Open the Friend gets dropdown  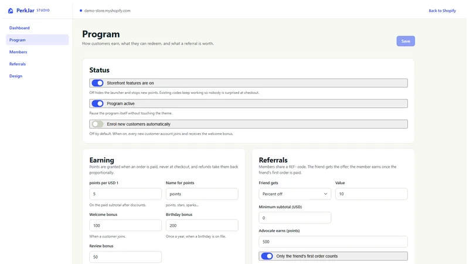295,194
